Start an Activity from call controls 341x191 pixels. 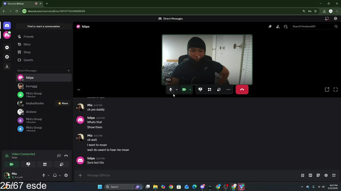pos(210,90)
